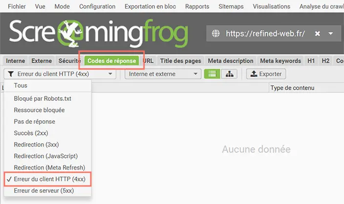Image resolution: width=344 pixels, height=204 pixels.
Task: Open the URL history dropdown arrow
Action: pyautogui.click(x=331, y=34)
